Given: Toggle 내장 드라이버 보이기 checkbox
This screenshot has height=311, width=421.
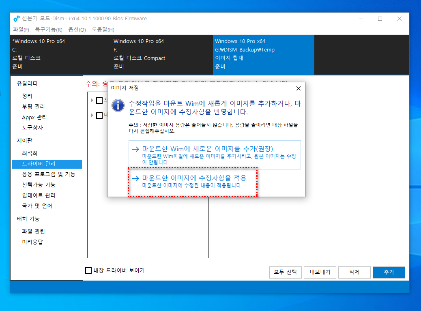Looking at the screenshot, I should 88,270.
